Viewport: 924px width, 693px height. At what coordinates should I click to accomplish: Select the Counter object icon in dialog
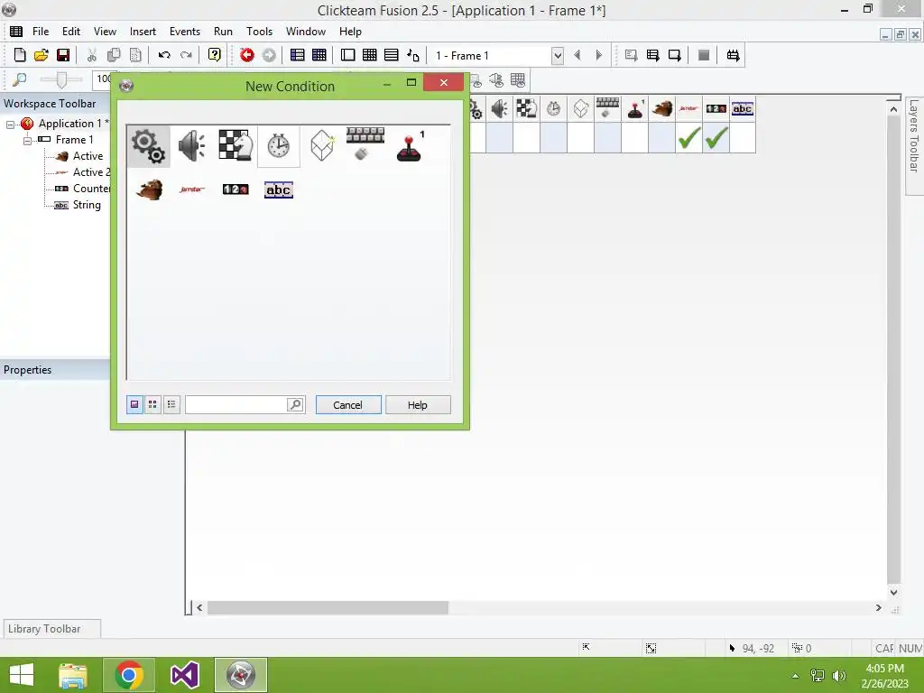[236, 189]
